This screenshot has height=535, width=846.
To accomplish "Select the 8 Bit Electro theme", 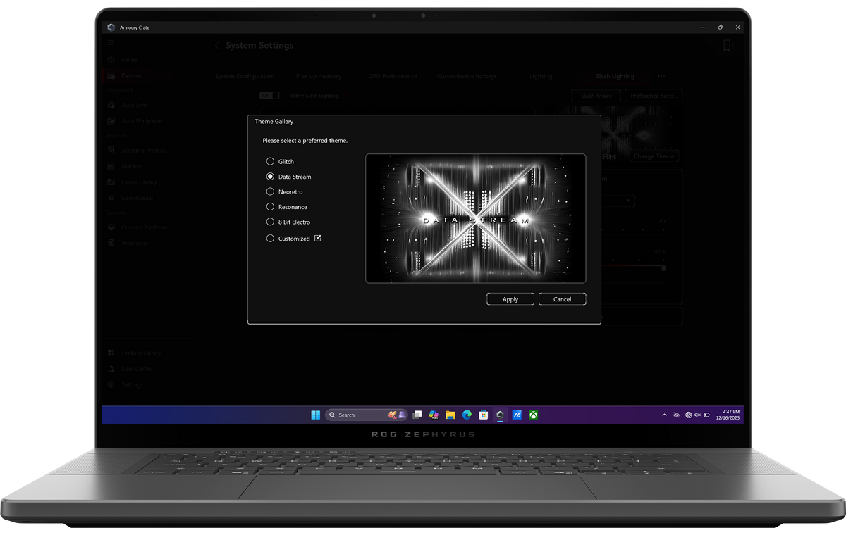I will pos(270,222).
